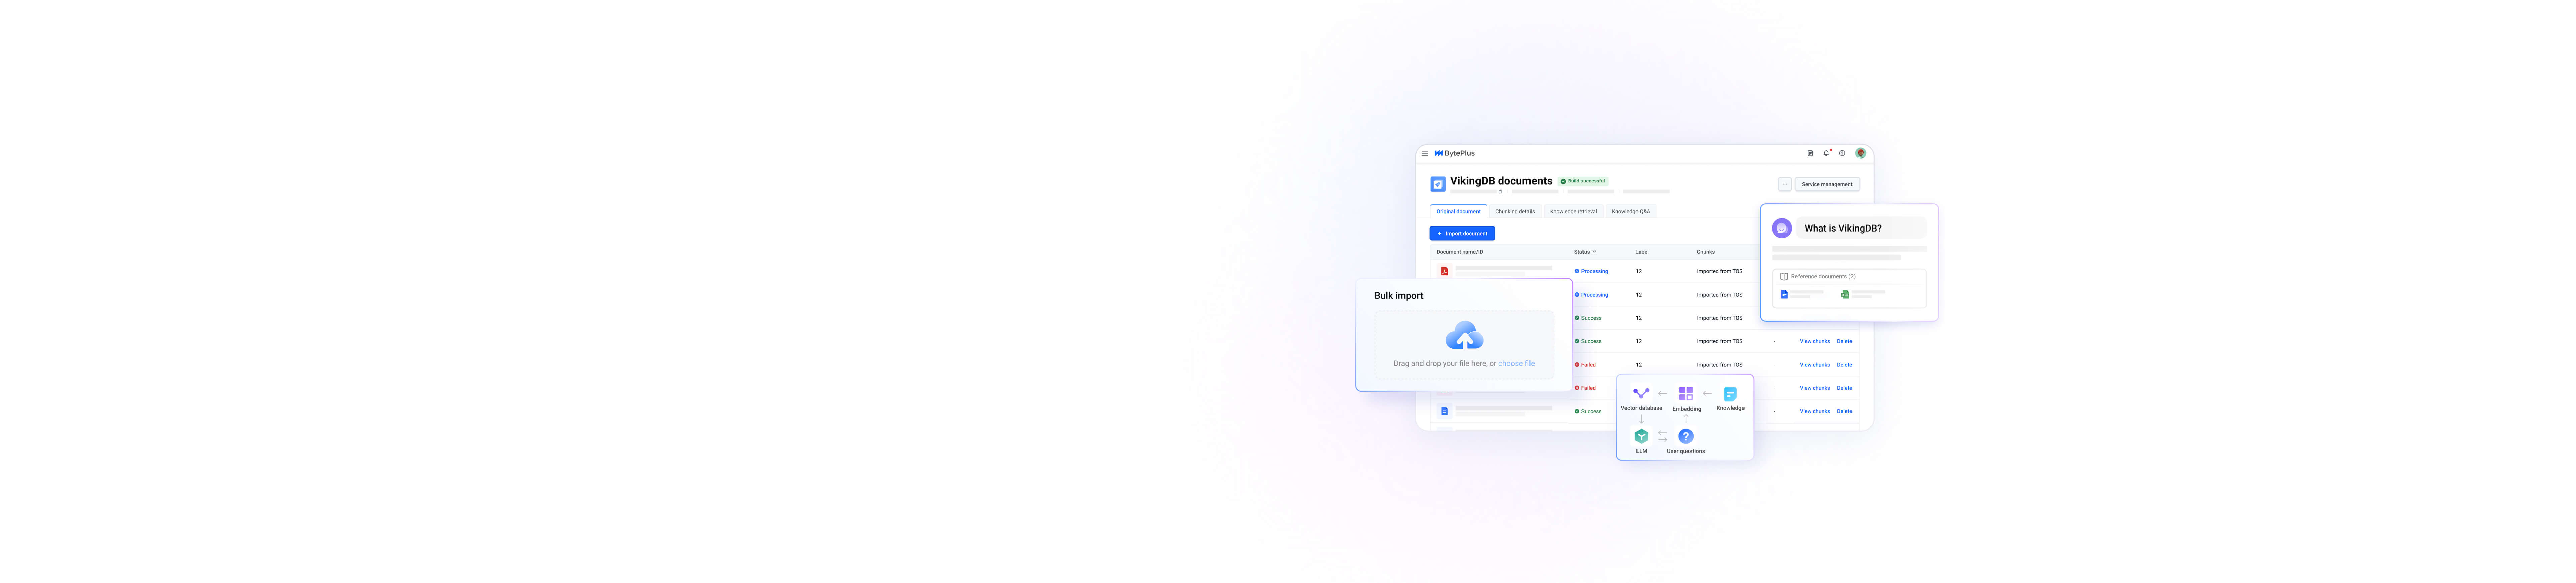Select the User questions icon in diagram
Screen dimensions: 2576x583
click(x=1686, y=436)
